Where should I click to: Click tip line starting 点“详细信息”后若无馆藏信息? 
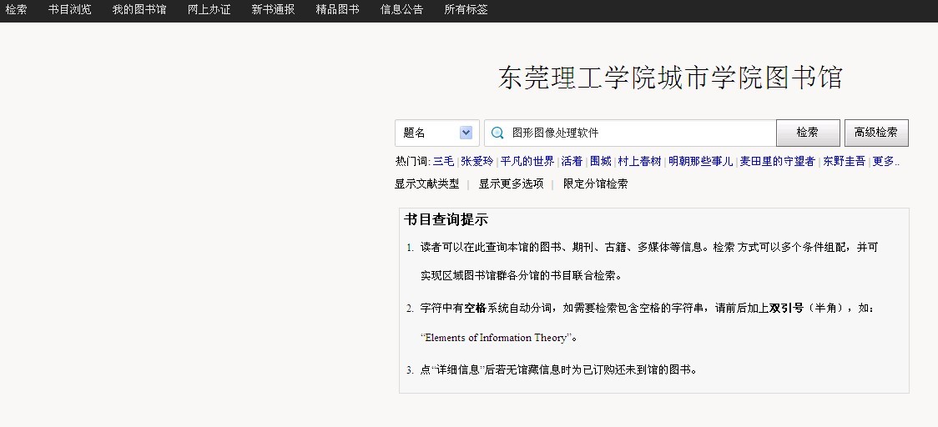(558, 370)
